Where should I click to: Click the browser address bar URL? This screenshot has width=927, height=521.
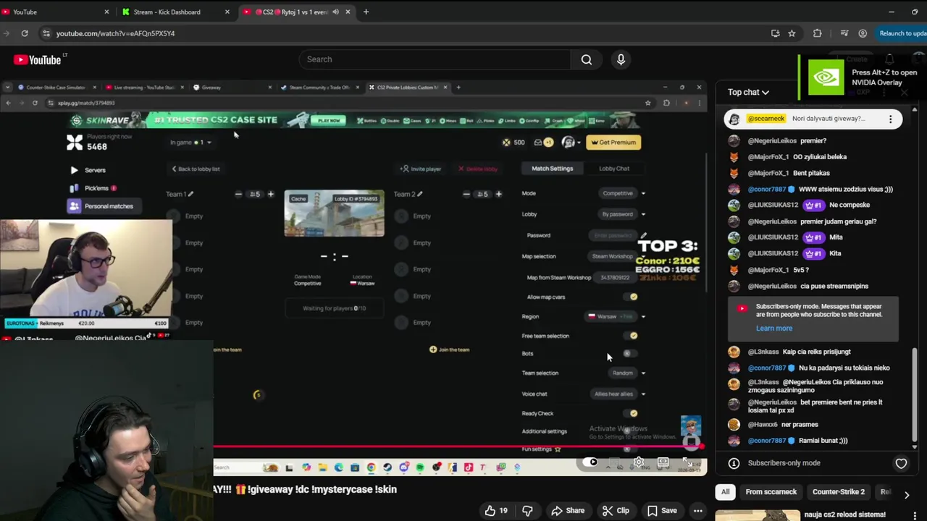click(115, 33)
